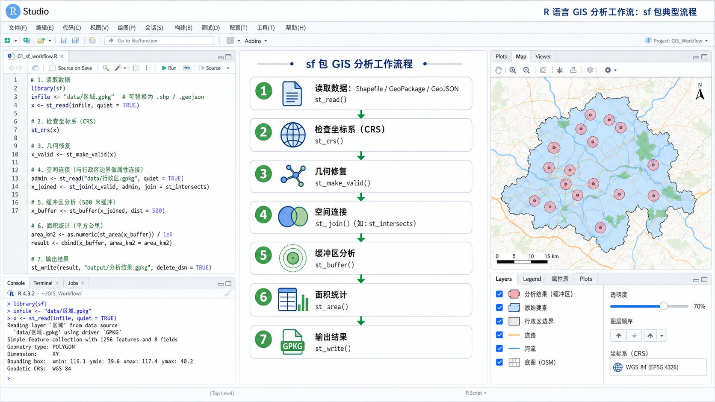
Task: Open the code tools wand dropdown arrow
Action: 124,68
